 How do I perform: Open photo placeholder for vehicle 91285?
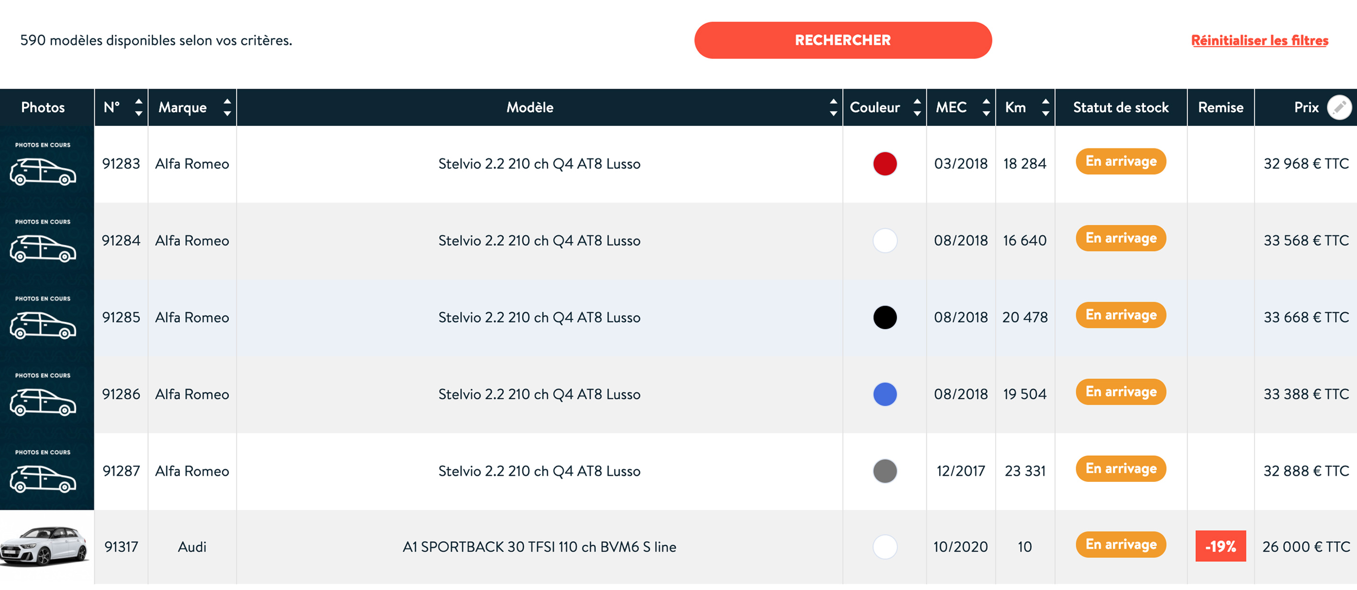point(47,318)
